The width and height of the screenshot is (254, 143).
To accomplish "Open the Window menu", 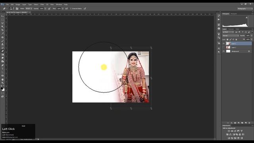I will [x=59, y=4].
